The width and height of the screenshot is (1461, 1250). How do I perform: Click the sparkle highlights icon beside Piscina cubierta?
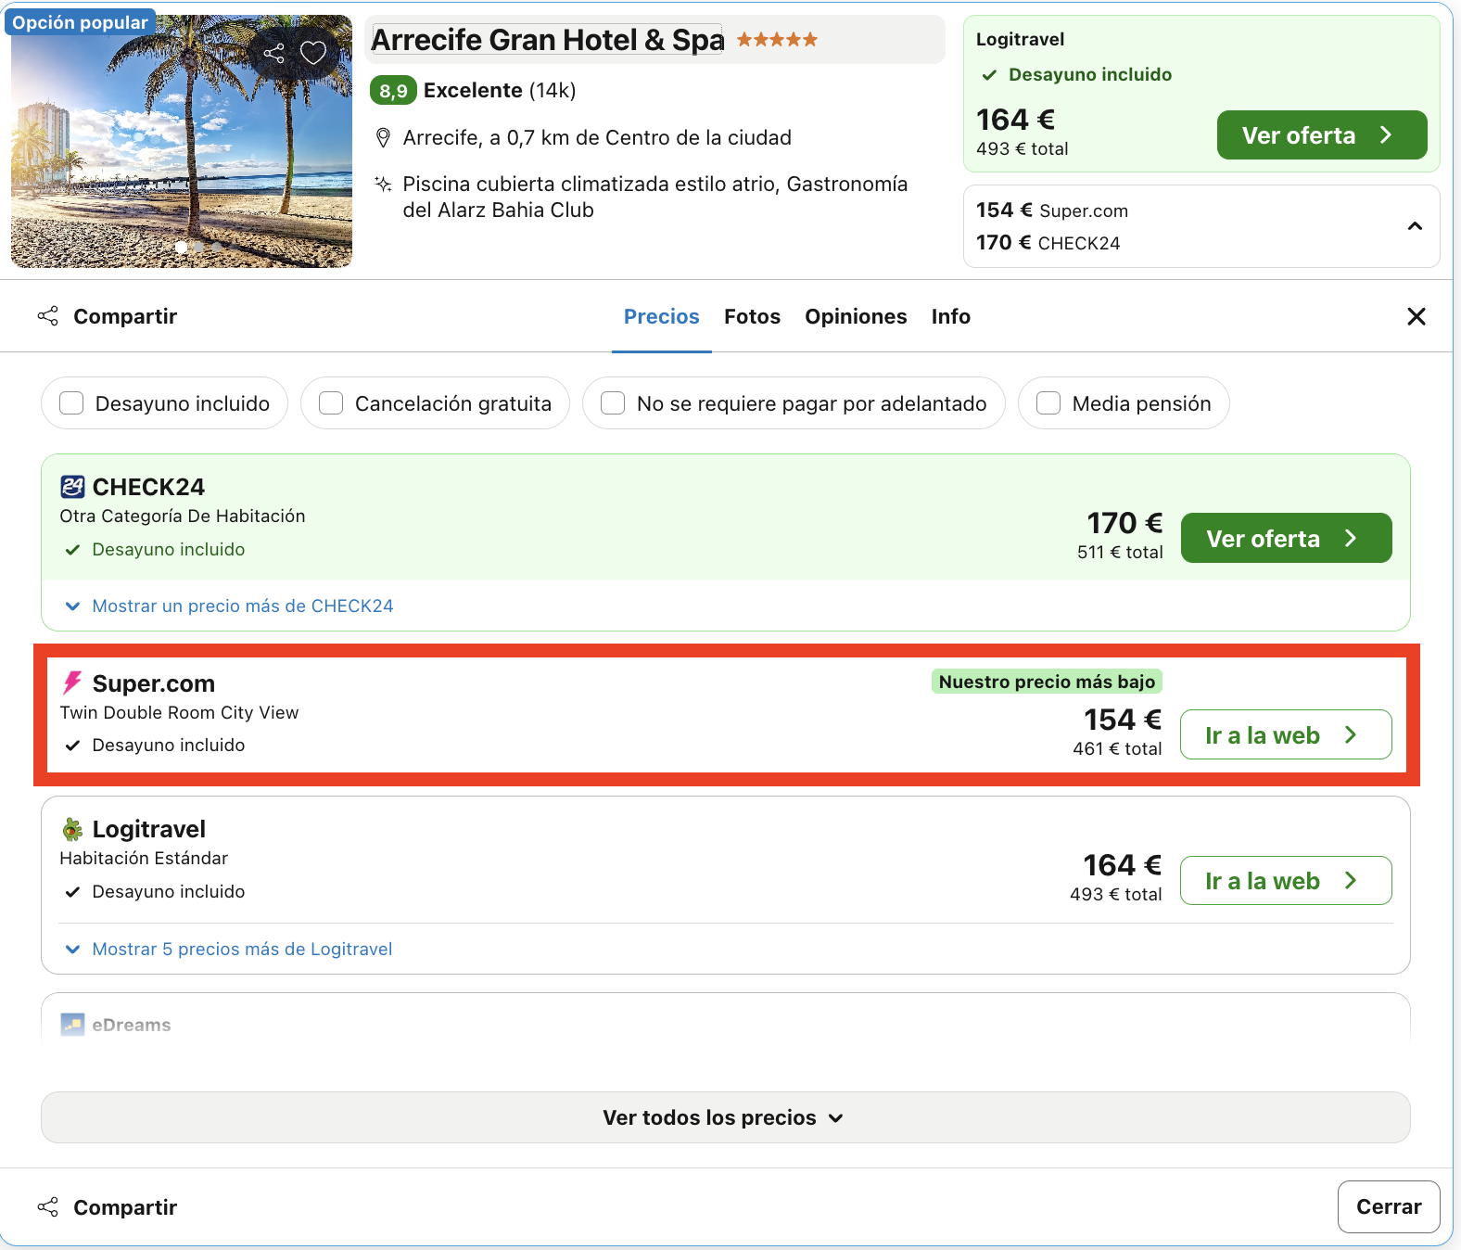(x=383, y=184)
